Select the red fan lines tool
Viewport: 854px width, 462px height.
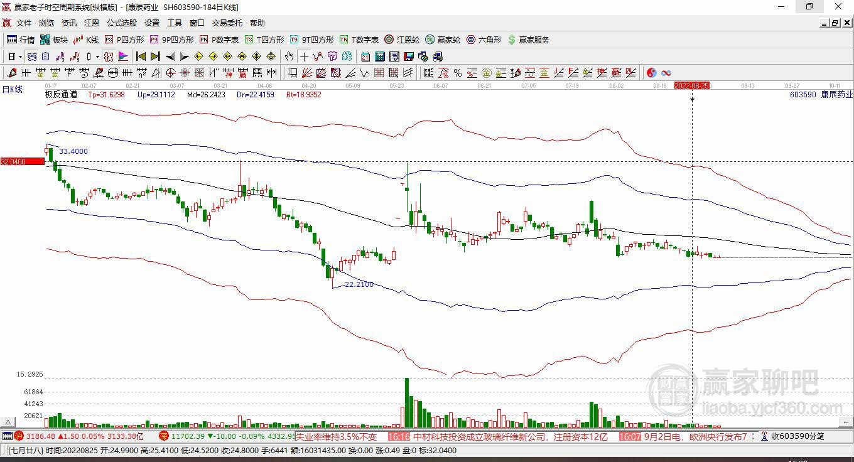click(x=306, y=73)
